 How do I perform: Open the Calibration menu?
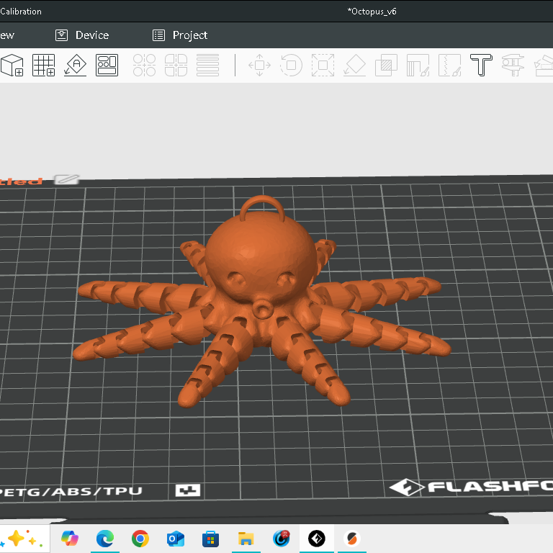21,12
